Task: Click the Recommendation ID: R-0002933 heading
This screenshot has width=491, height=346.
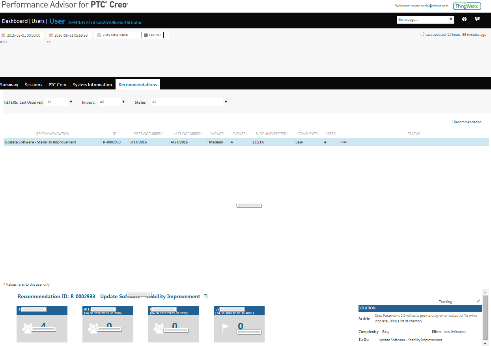Action: (109, 296)
